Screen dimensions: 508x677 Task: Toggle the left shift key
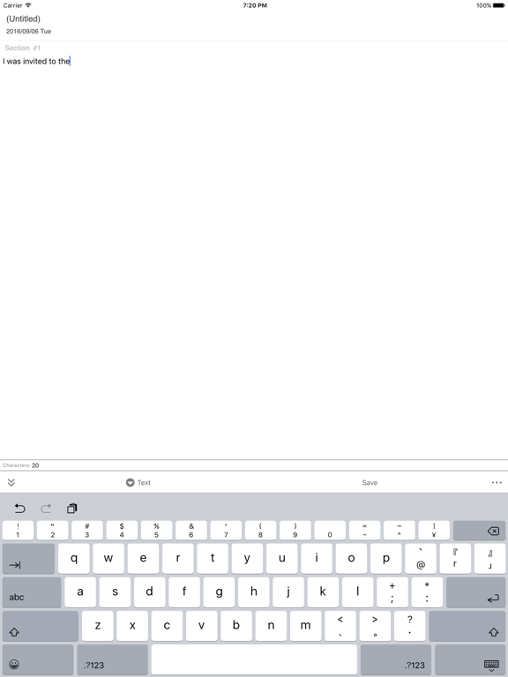pos(41,626)
